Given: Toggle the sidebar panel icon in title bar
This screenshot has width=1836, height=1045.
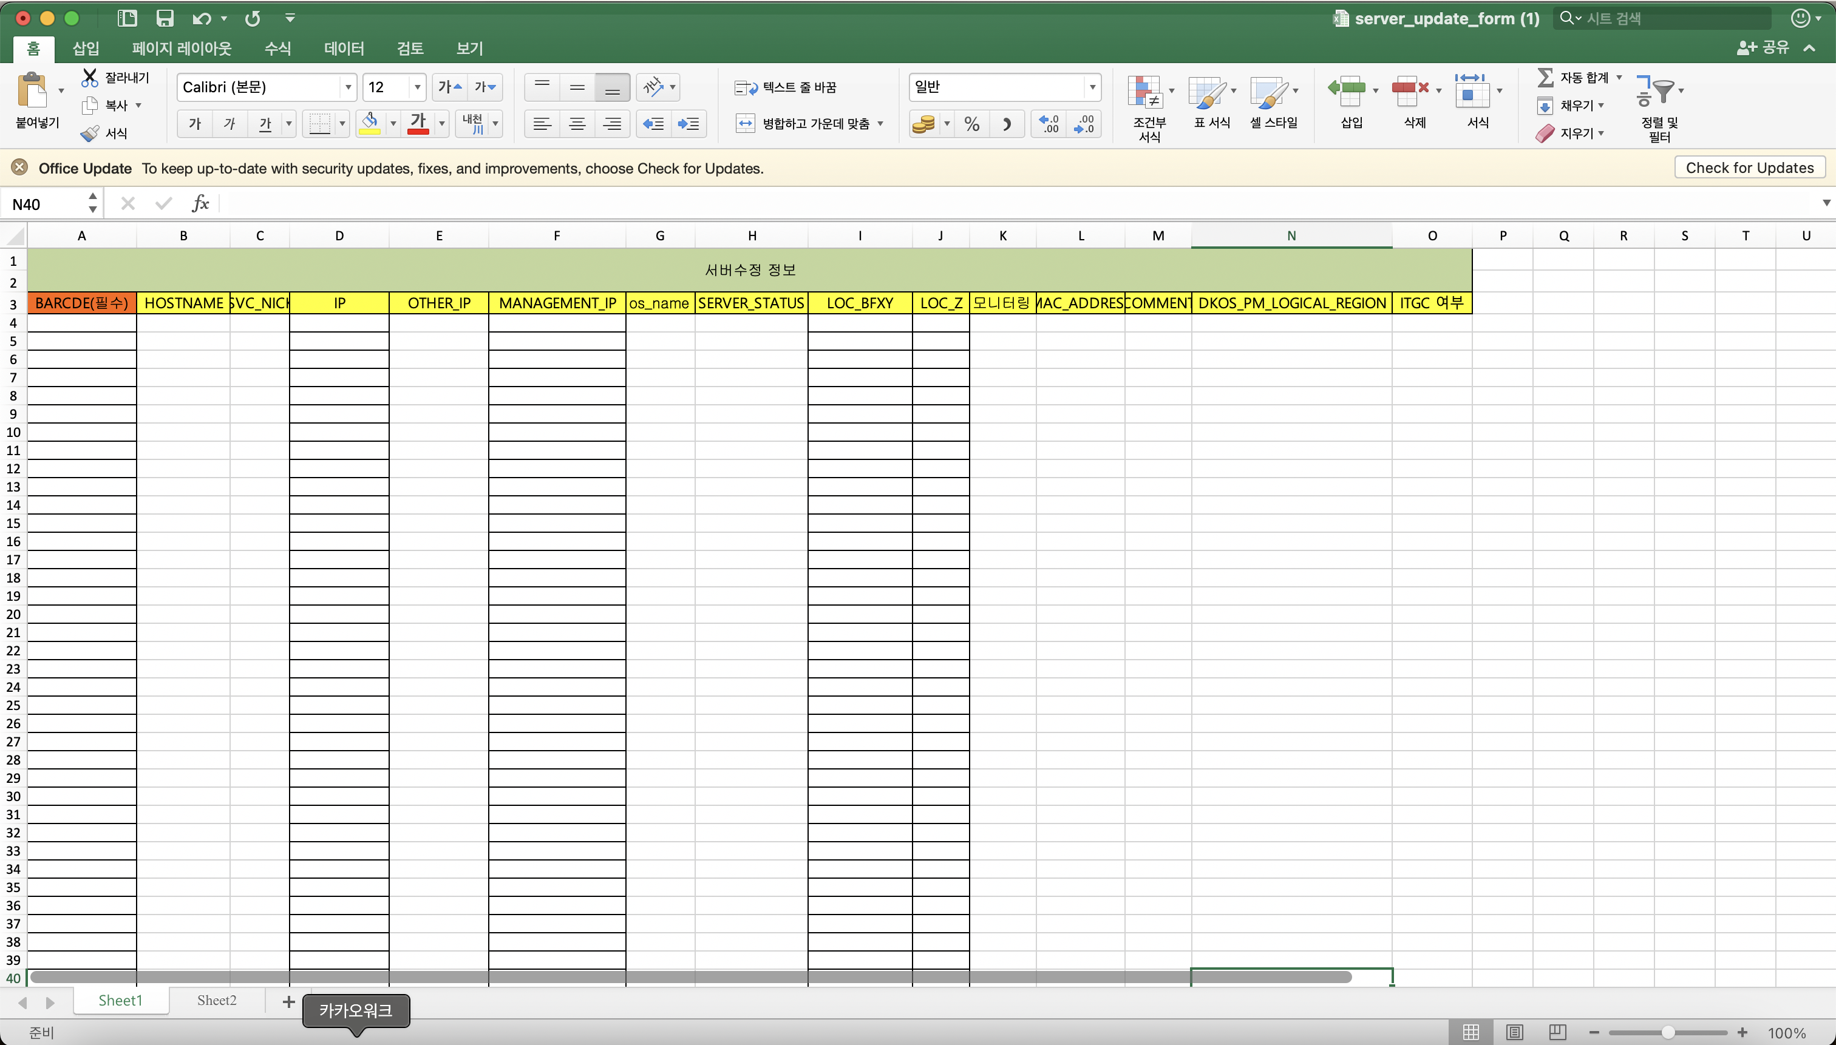Looking at the screenshot, I should (127, 18).
